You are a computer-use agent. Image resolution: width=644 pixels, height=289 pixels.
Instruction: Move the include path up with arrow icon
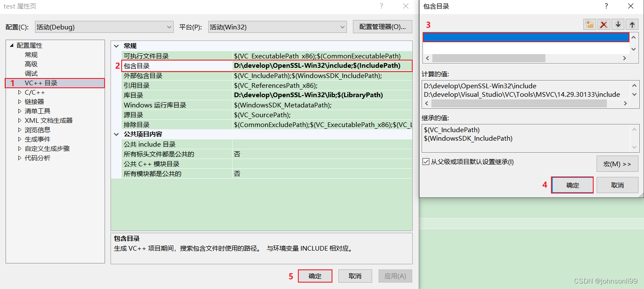click(x=632, y=24)
